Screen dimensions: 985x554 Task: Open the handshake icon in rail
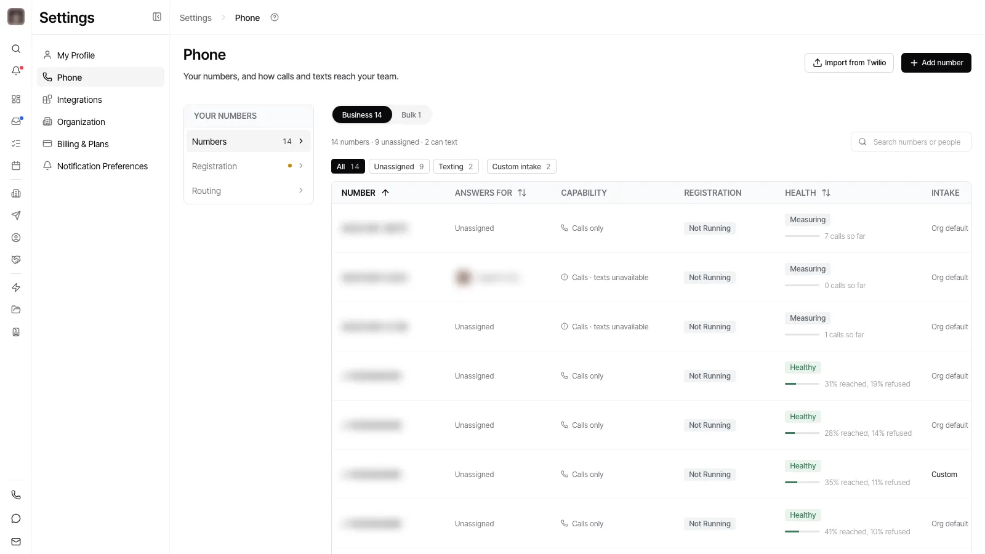[x=16, y=260]
